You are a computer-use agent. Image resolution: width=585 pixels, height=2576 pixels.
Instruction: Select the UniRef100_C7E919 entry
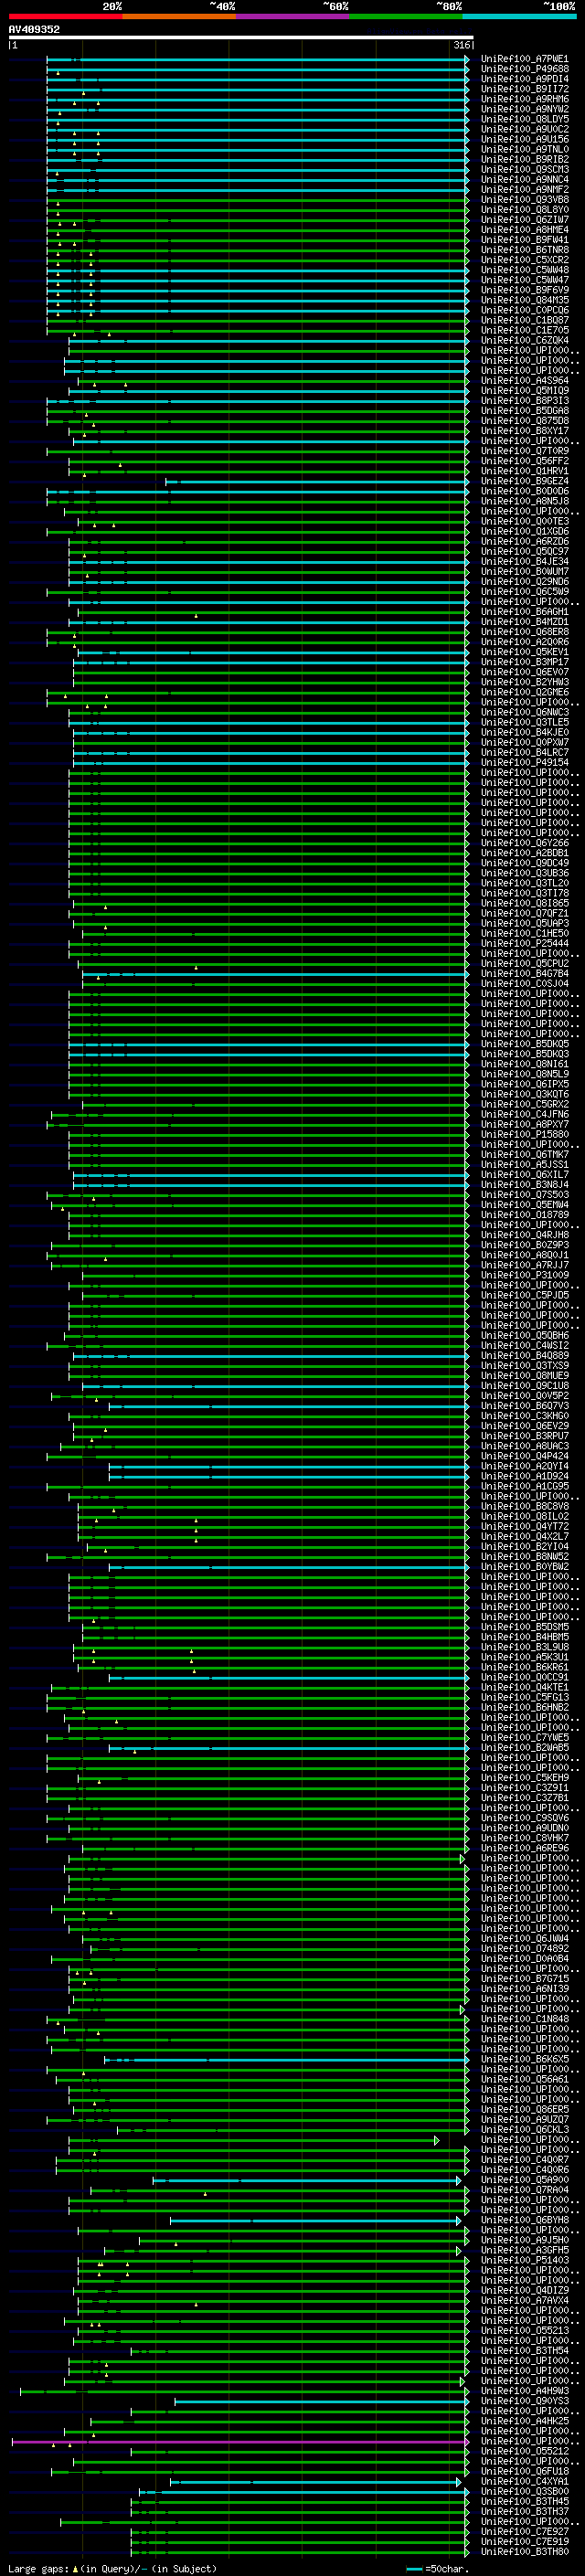point(524,2542)
